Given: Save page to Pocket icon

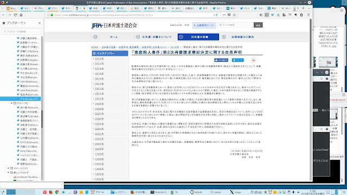Looking at the screenshot, I should [229, 15].
